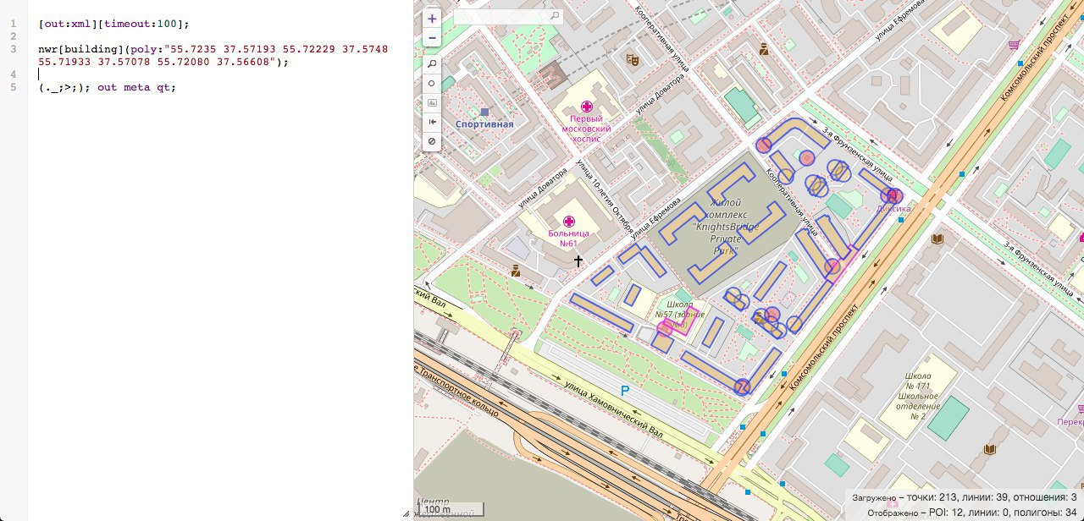Click line number 1 in the editor gutter
This screenshot has width=1084, height=521.
pyautogui.click(x=14, y=24)
